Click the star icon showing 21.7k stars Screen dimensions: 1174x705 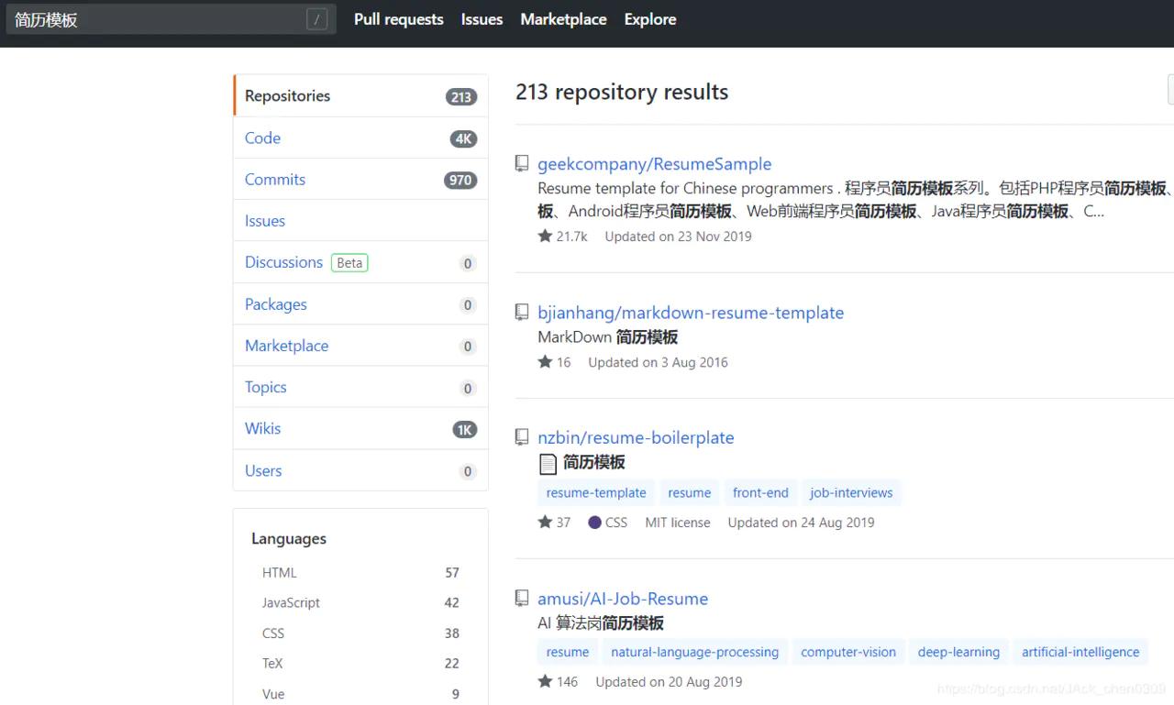click(x=546, y=236)
